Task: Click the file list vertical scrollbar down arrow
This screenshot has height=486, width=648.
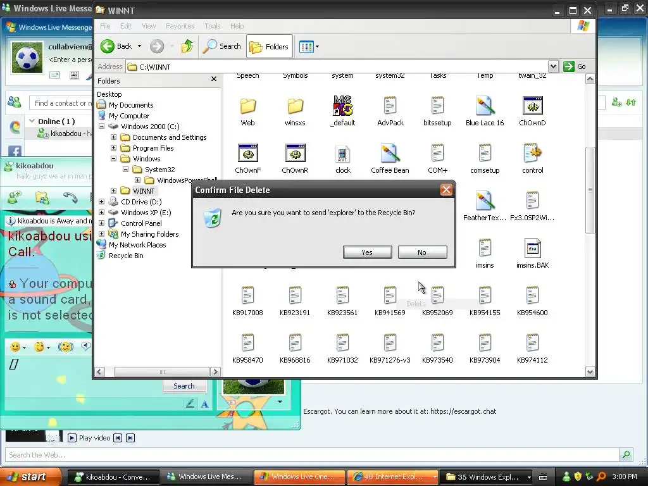Action: pos(590,372)
